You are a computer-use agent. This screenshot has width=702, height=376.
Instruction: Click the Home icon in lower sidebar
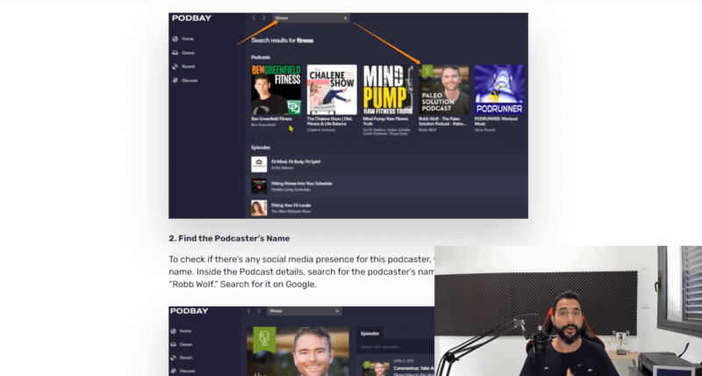[173, 330]
